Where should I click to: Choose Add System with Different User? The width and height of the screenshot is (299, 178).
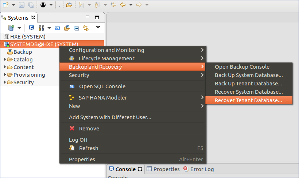click(133, 117)
